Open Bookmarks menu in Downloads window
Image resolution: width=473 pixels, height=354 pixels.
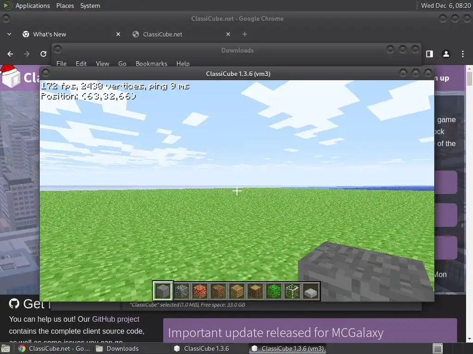[152, 64]
